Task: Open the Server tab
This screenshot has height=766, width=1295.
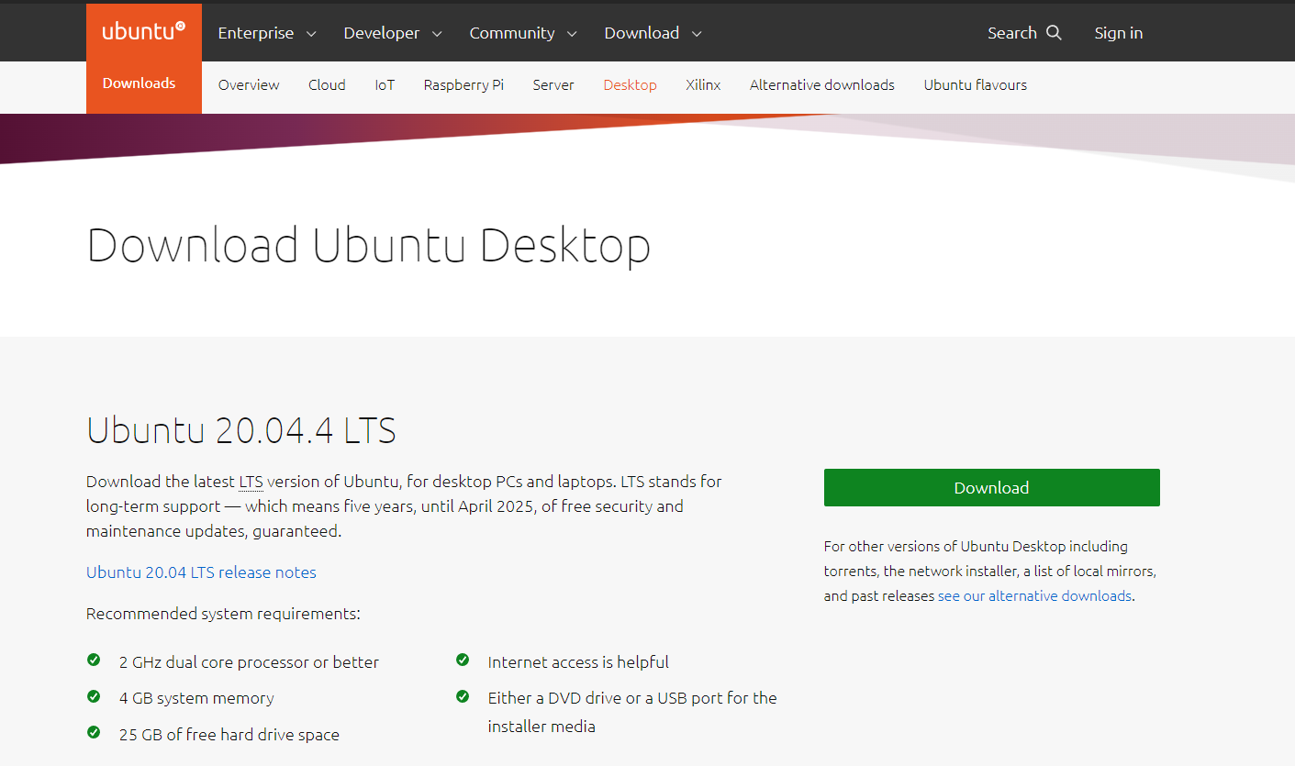Action: (553, 85)
